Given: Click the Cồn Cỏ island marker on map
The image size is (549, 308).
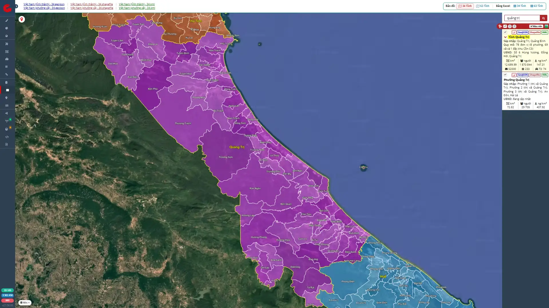Looking at the screenshot, I should click(363, 168).
